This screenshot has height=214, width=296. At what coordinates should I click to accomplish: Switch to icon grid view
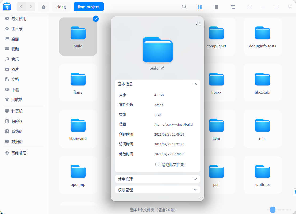(x=200, y=7)
